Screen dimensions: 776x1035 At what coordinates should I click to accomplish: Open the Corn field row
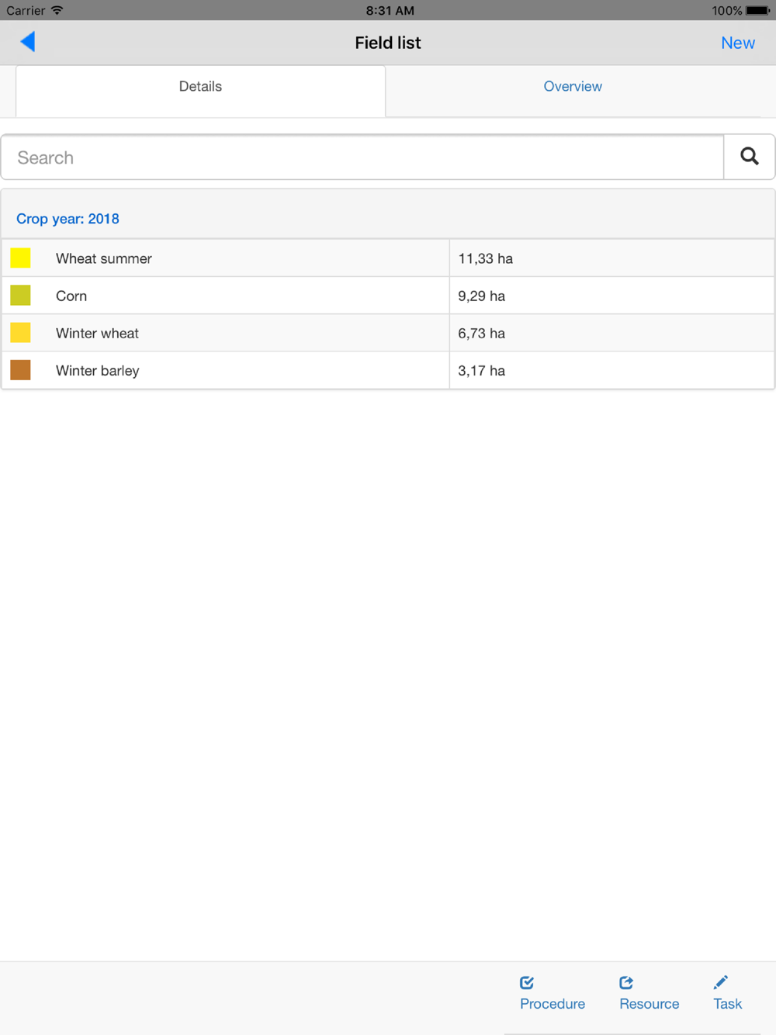click(71, 296)
